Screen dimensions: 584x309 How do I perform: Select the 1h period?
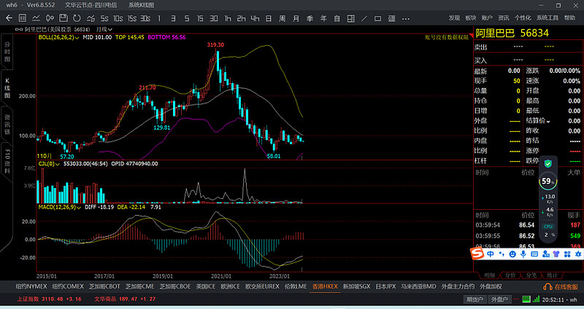[x=228, y=18]
